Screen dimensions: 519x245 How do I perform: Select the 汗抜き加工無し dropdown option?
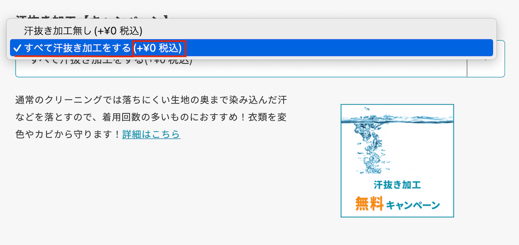(x=81, y=30)
